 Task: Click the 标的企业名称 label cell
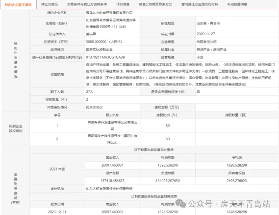click(57, 13)
